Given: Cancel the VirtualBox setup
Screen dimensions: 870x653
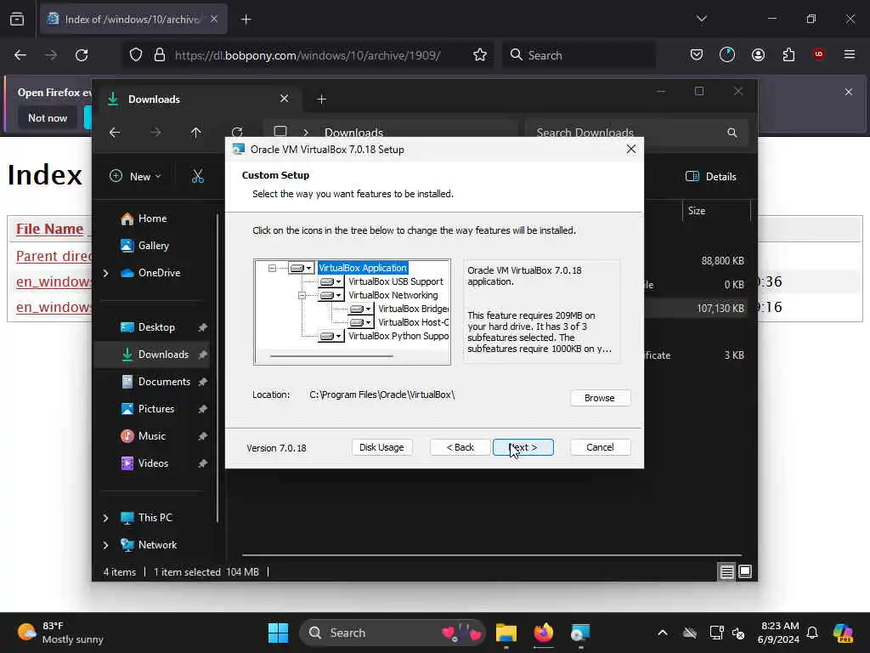Looking at the screenshot, I should (600, 447).
